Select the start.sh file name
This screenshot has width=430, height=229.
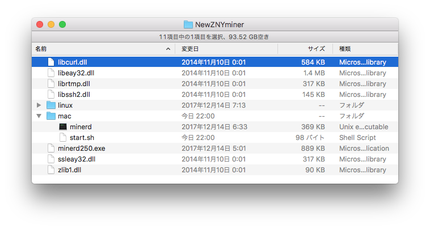click(82, 138)
